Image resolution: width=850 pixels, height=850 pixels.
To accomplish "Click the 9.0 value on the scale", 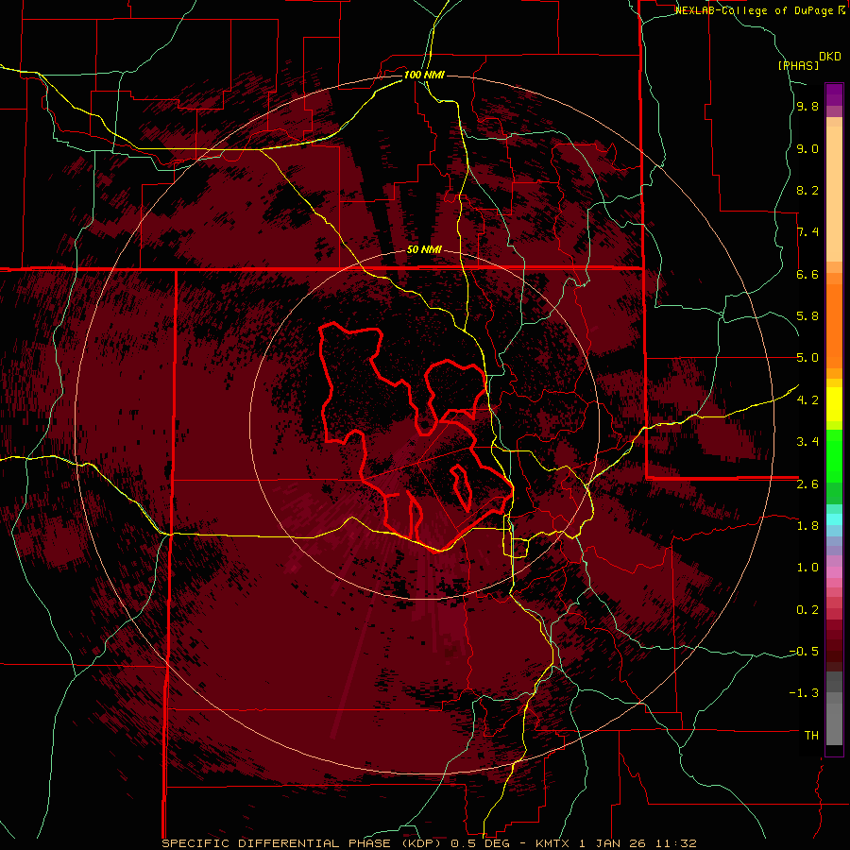I will [x=807, y=148].
